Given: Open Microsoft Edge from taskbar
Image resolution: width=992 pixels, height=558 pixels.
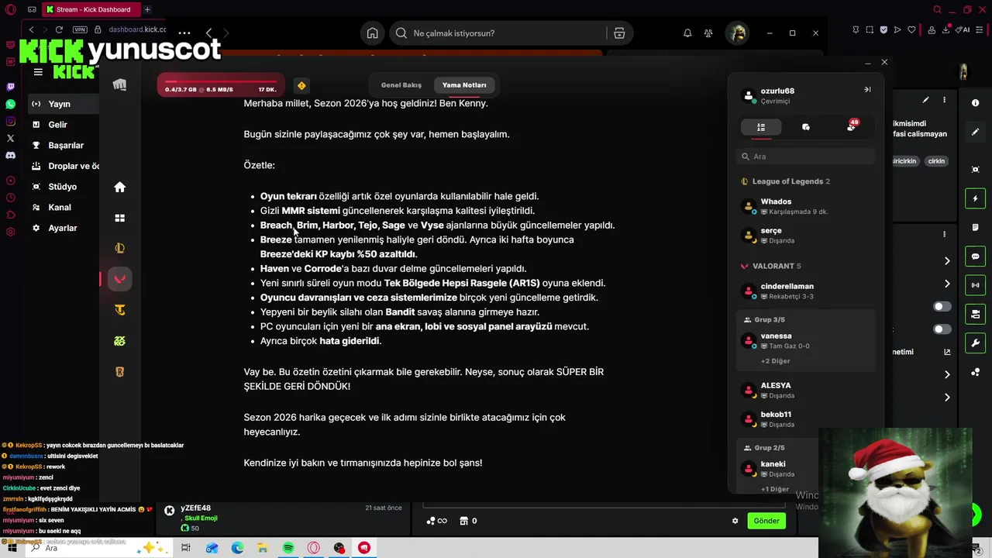Looking at the screenshot, I should coord(237,548).
